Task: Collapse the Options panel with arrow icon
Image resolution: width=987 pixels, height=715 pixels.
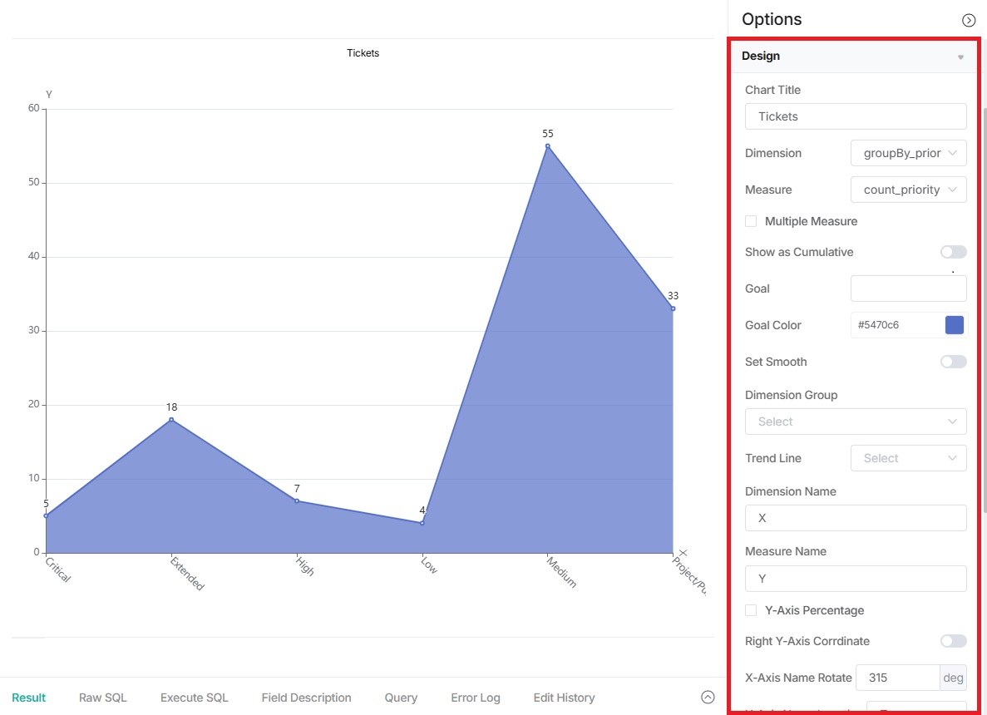Action: (968, 20)
